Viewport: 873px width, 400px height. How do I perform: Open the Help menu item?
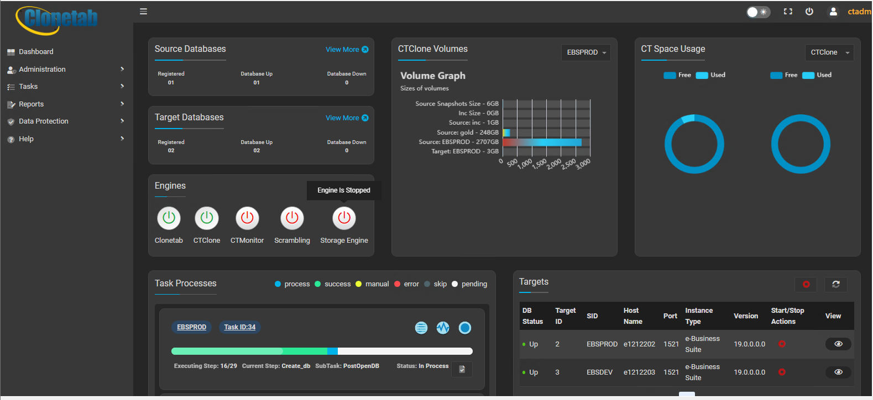click(26, 139)
